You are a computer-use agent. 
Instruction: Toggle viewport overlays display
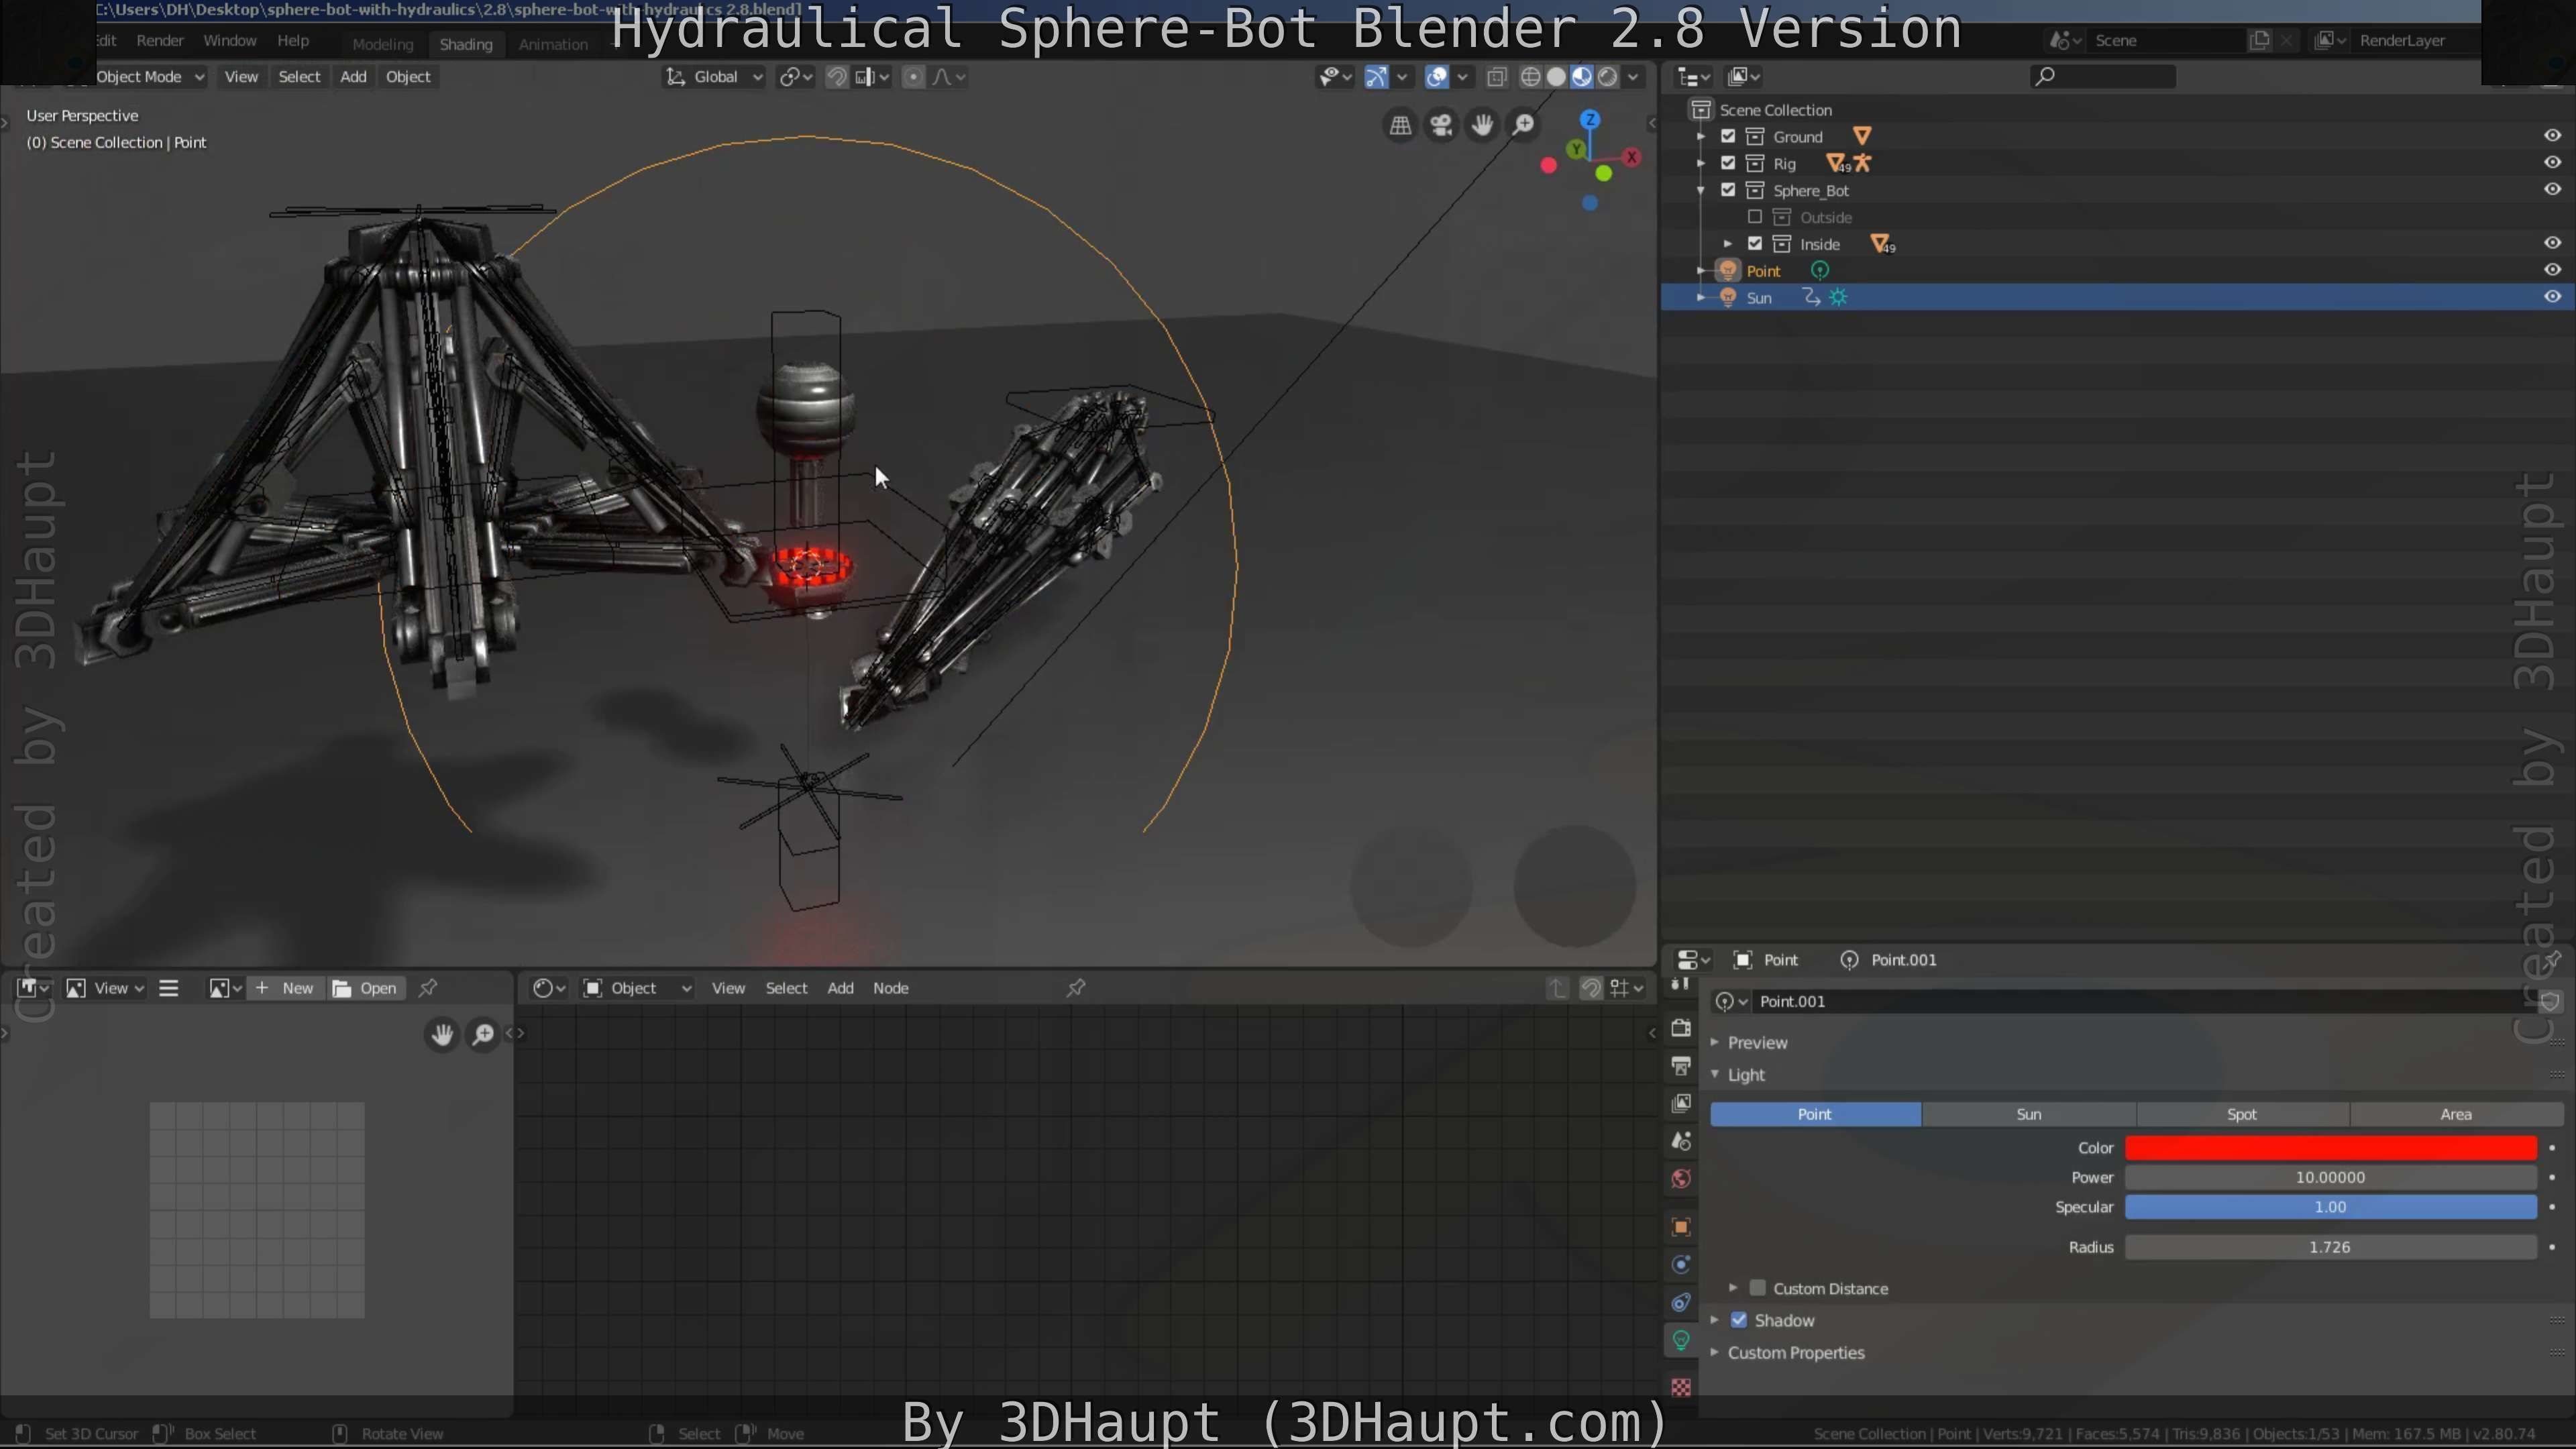1437,77
